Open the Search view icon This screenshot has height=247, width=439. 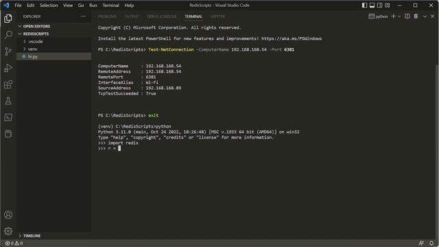(x=8, y=35)
